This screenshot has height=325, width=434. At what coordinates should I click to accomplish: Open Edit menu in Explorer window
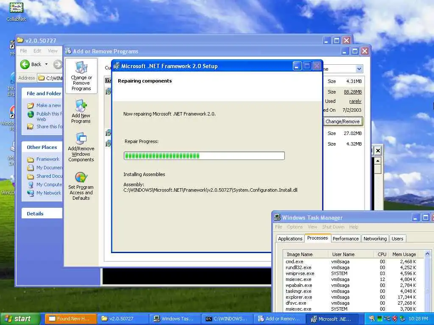pos(37,51)
